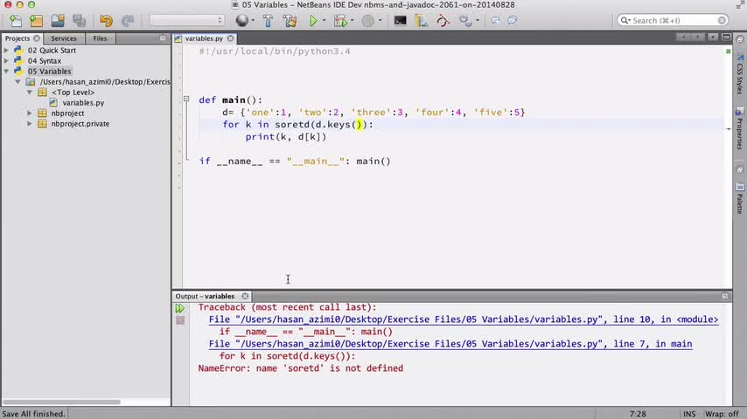Image resolution: width=747 pixels, height=419 pixels.
Task: Open the gears icon dropdown arrow
Action: coord(478,20)
